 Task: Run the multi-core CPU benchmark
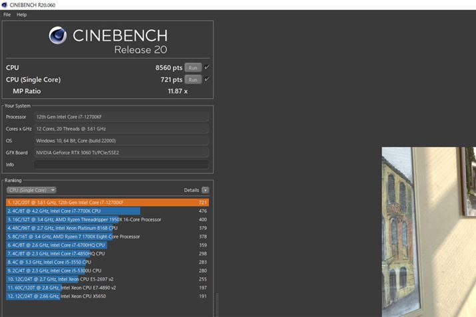pos(193,68)
